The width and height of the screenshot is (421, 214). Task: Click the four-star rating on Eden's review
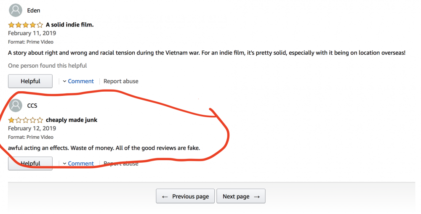25,25
